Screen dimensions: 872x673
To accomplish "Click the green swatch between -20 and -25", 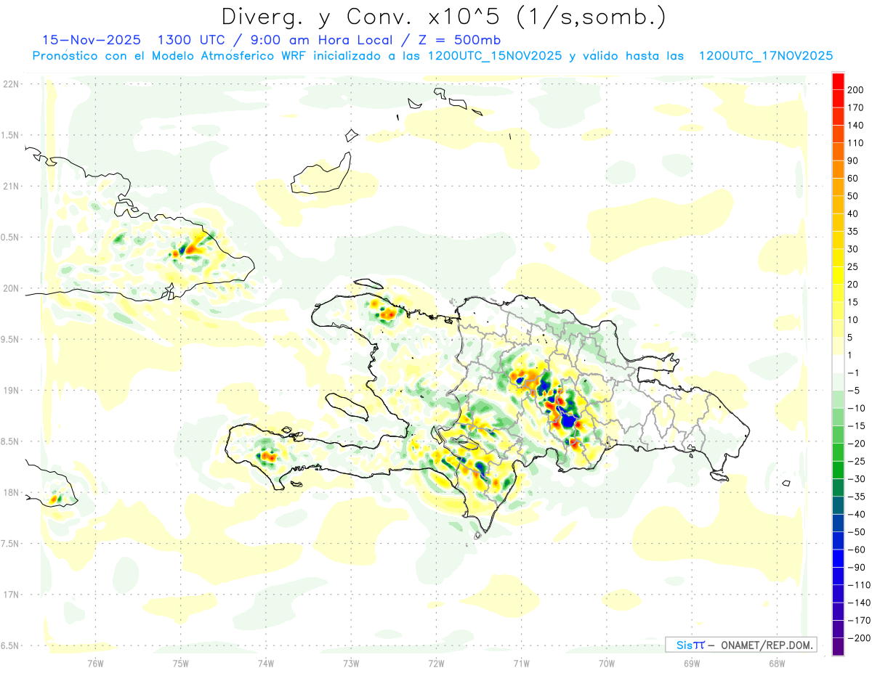I will click(838, 452).
